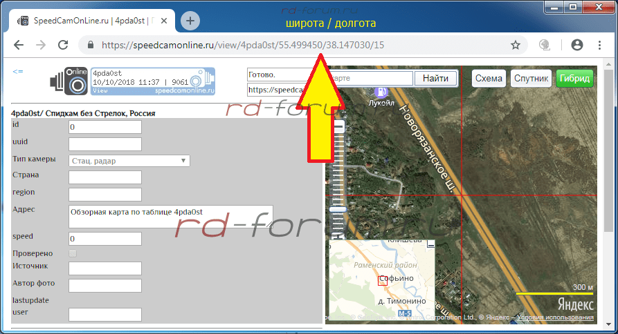Reload the page with the refresh icon
Image resolution: width=618 pixels, height=334 pixels.
[63, 45]
